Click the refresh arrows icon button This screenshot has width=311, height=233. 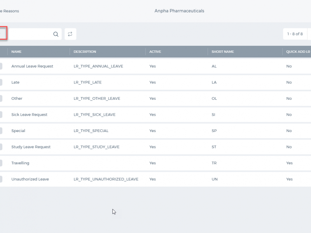pos(70,34)
